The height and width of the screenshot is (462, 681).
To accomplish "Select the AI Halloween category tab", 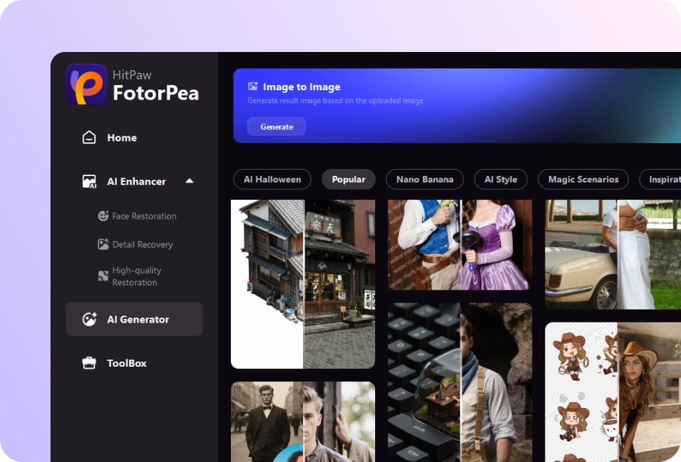I will [x=272, y=179].
